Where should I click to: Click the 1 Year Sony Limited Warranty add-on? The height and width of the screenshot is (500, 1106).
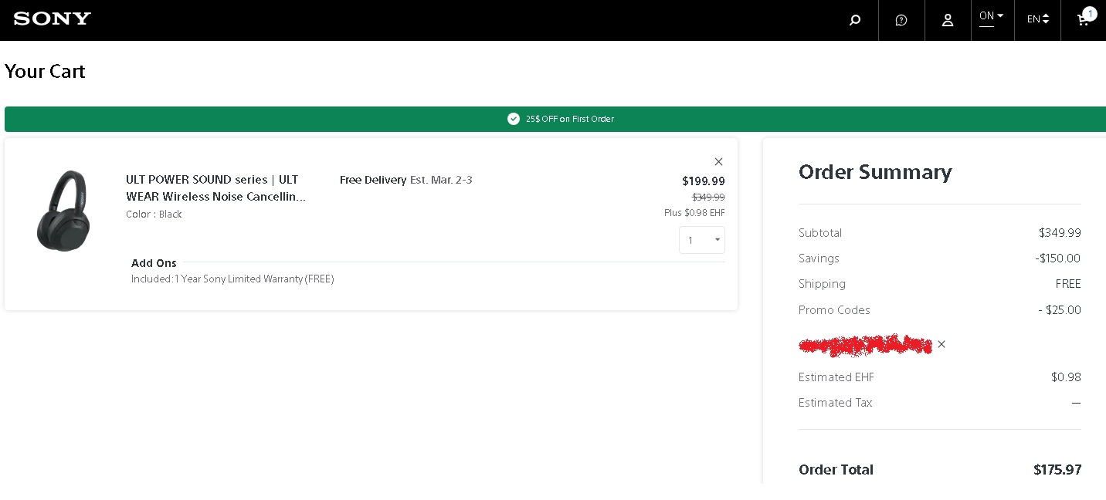tap(232, 279)
